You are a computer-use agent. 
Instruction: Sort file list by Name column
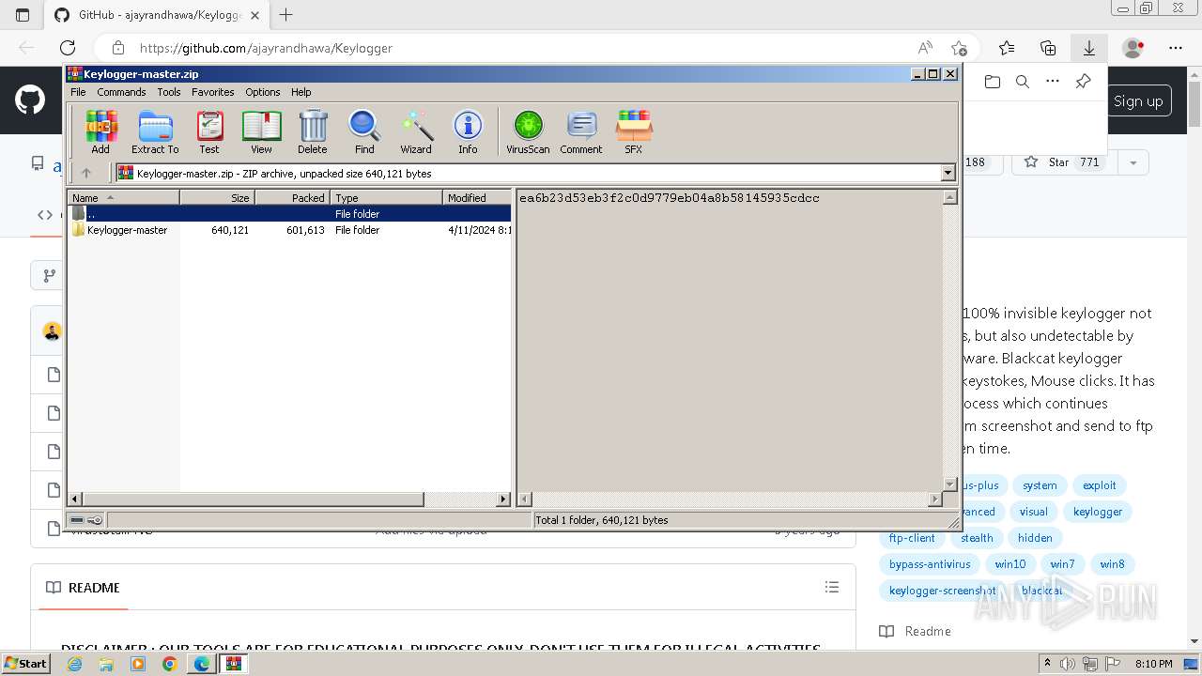pos(124,197)
